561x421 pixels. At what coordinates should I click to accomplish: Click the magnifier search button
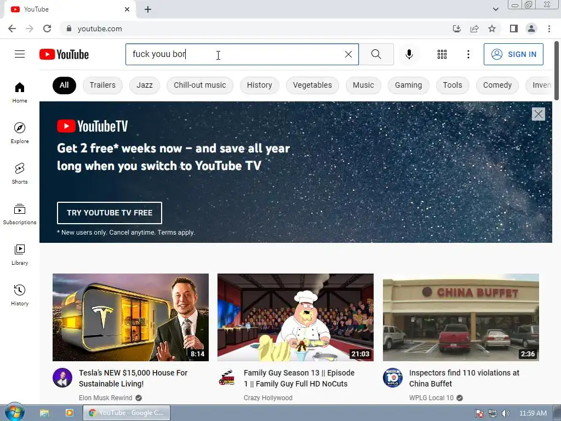click(376, 54)
